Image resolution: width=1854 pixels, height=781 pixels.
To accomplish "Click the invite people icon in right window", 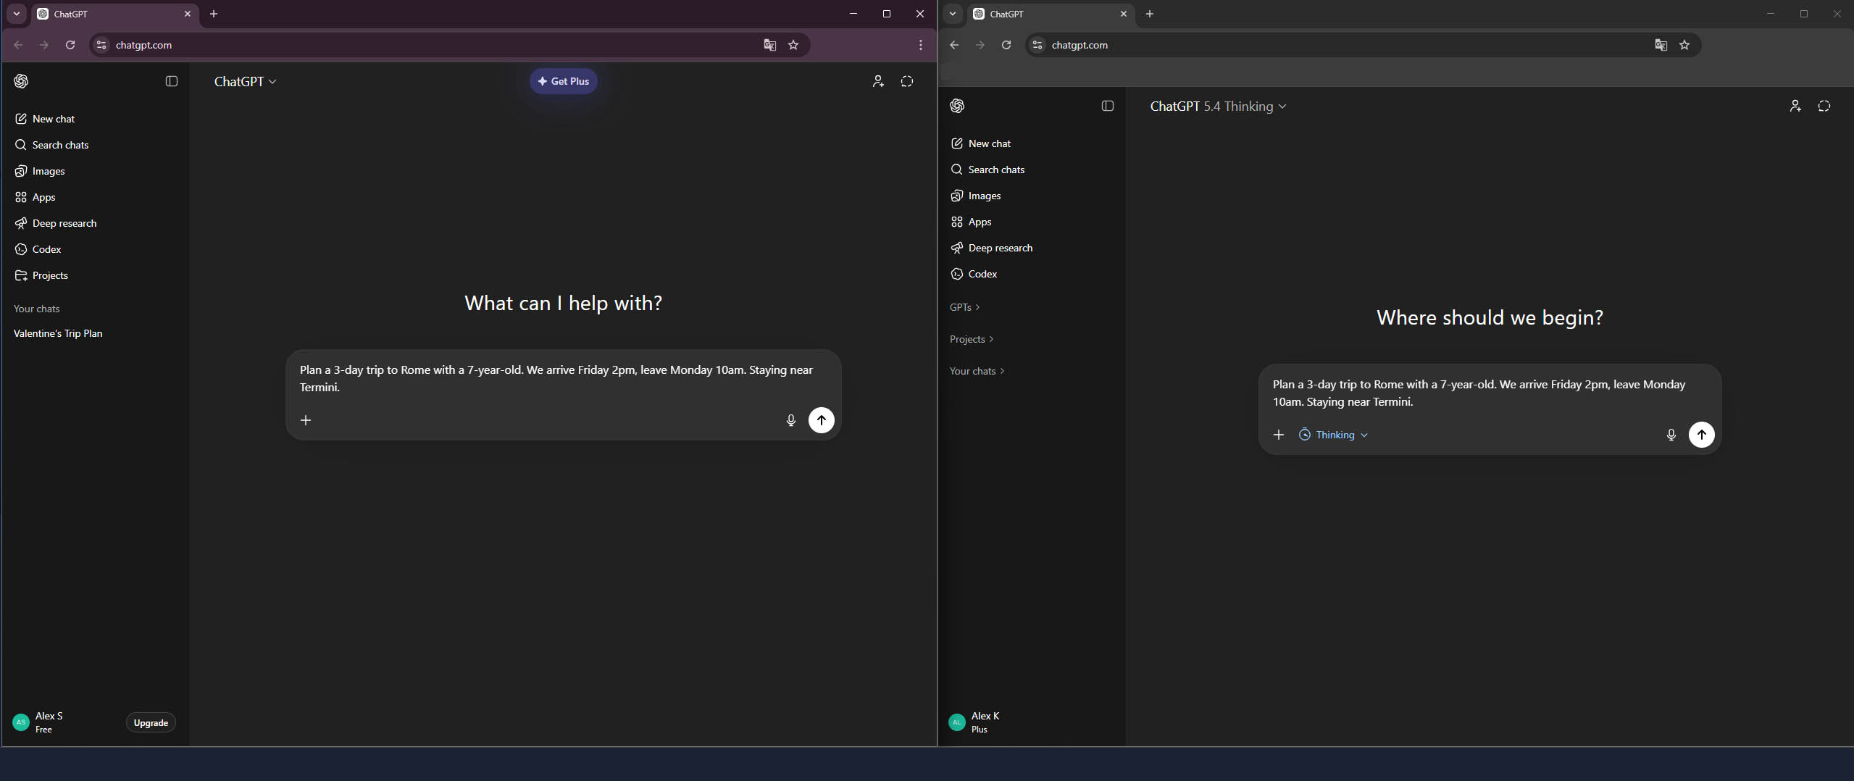I will click(1795, 106).
